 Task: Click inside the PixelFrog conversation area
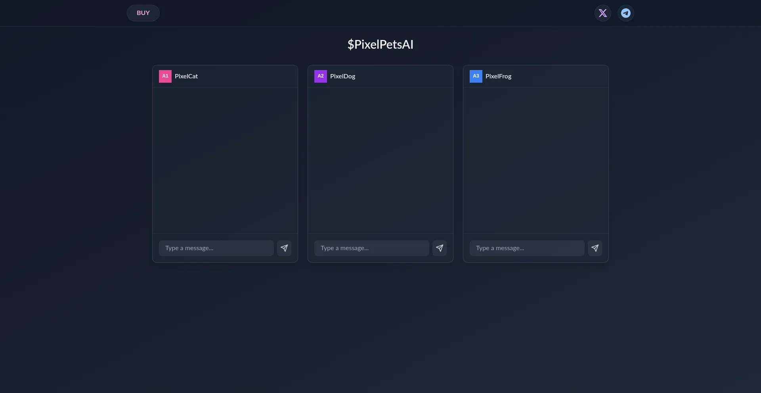click(536, 160)
